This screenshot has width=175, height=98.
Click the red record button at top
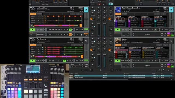click(100, 4)
